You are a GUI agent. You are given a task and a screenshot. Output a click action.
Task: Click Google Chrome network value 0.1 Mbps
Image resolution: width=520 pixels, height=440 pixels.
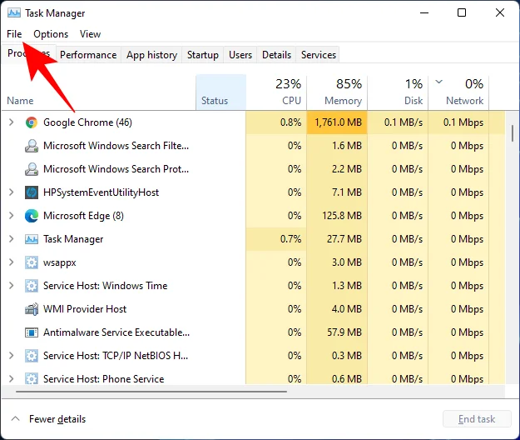(463, 122)
